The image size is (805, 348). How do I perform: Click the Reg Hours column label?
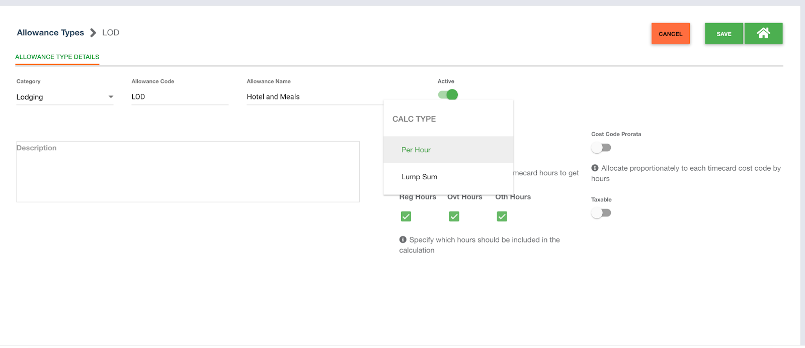point(418,197)
